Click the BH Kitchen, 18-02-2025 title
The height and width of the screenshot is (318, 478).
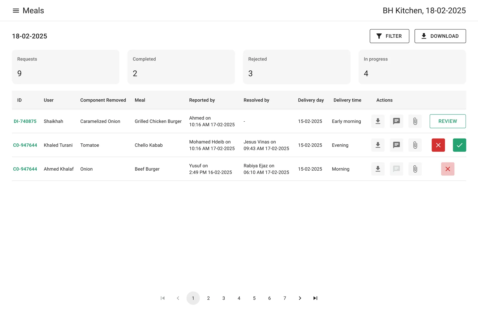424,11
